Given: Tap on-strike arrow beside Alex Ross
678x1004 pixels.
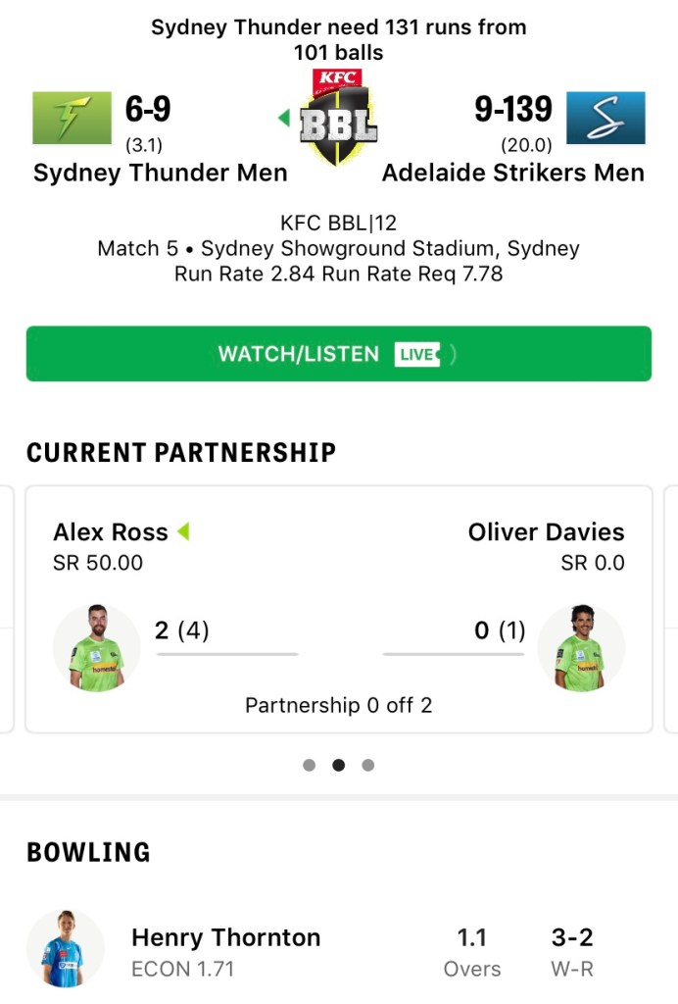Looking at the screenshot, I should point(183,532).
